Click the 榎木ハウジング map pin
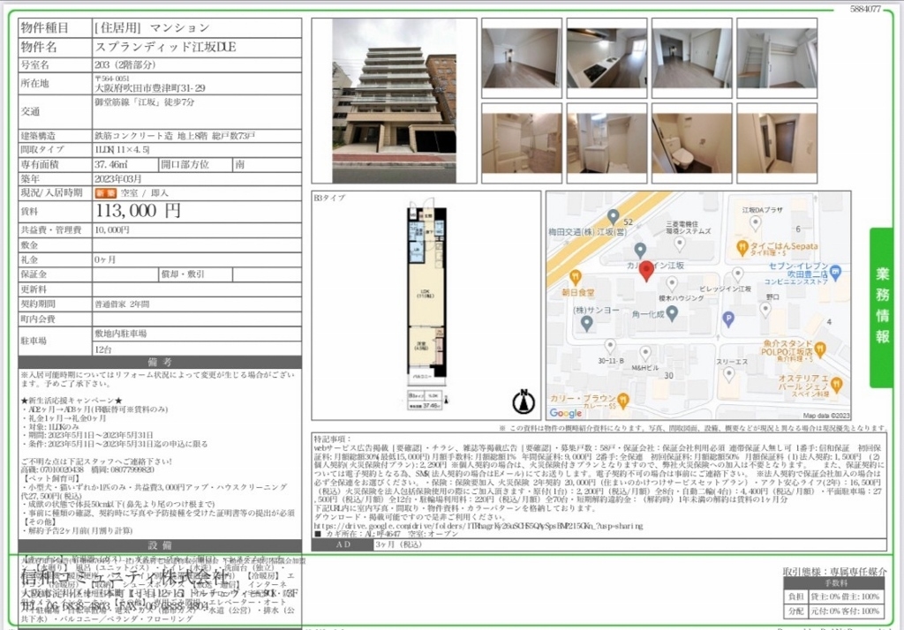Screen dimensions: 904x630 [x=672, y=283]
